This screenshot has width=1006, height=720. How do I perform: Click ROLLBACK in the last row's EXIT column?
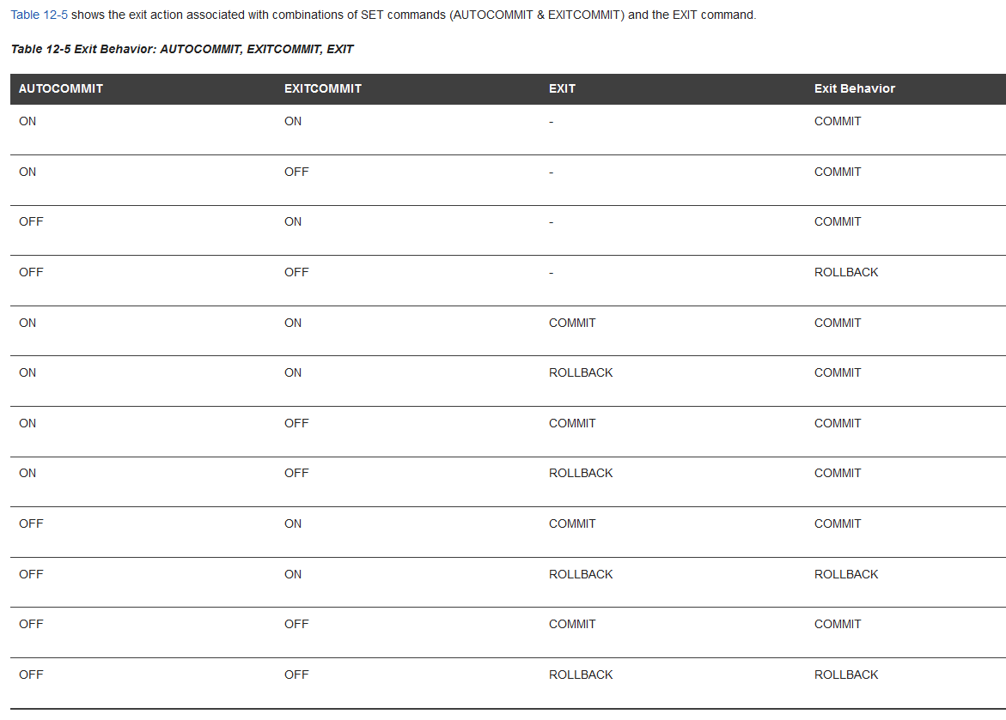click(581, 675)
